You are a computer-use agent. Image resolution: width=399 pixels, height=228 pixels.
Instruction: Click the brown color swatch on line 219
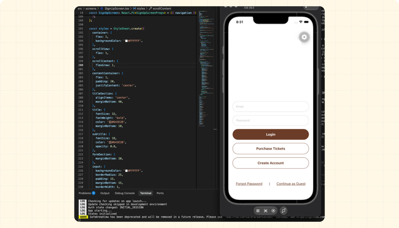coord(110,142)
